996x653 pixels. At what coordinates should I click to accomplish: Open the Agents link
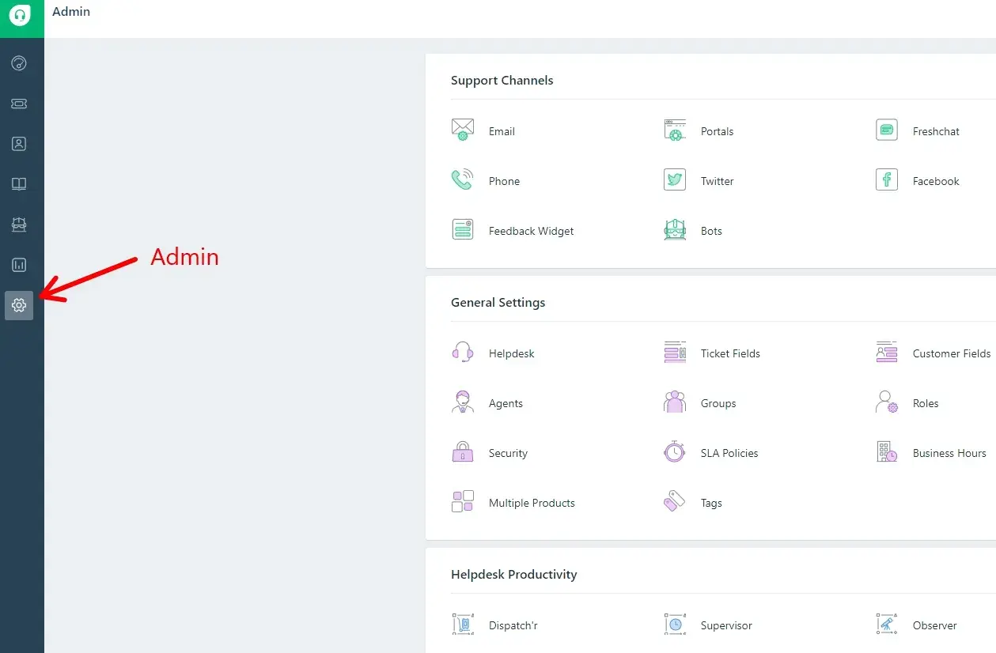tap(506, 403)
